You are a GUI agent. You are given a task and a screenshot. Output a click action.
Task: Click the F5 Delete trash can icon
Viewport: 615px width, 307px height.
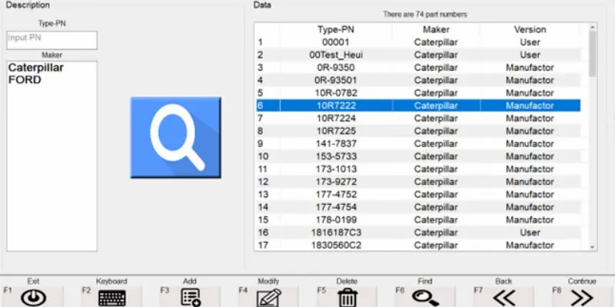click(x=347, y=298)
